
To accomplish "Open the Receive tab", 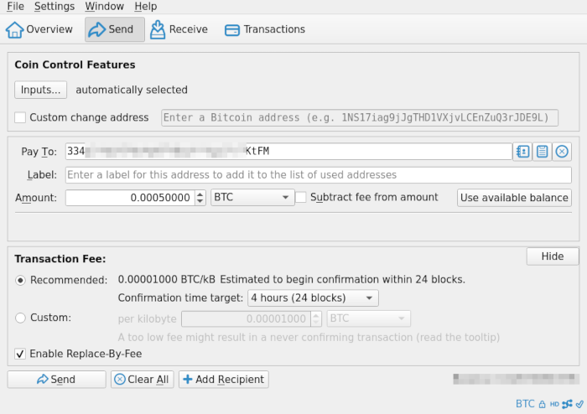I will pyautogui.click(x=179, y=29).
